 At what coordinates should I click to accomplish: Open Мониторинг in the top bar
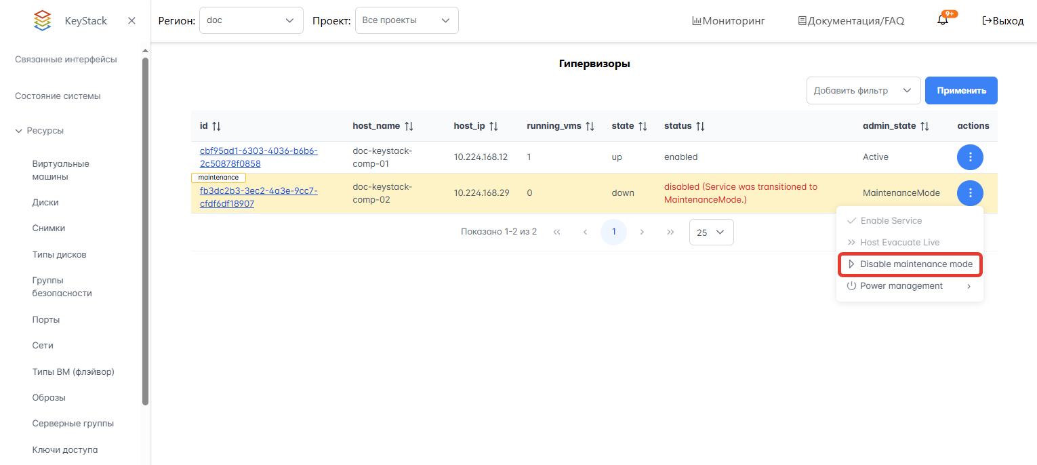[728, 21]
